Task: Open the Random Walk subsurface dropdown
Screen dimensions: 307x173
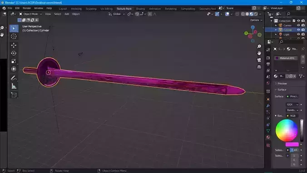Action: [x=292, y=110]
